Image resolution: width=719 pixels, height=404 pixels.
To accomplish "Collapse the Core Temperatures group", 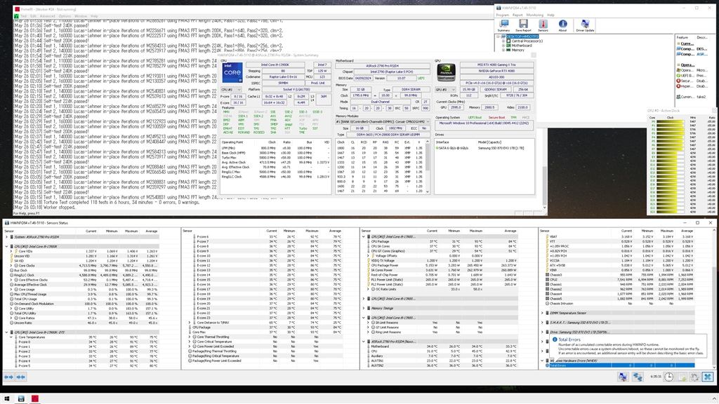I will pos(11,337).
